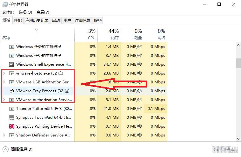Click the 4.1 MB memory value
The image size is (241, 157).
112,118
